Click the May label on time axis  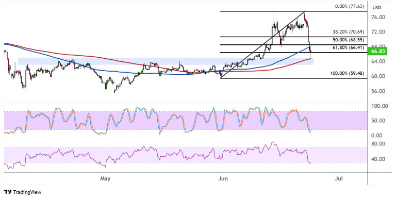[x=105, y=179]
